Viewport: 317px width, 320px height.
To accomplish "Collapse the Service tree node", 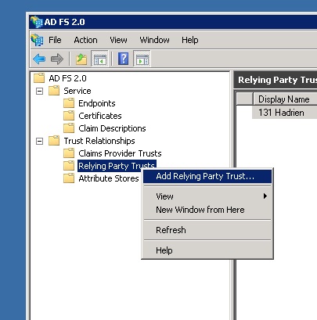I will point(39,91).
